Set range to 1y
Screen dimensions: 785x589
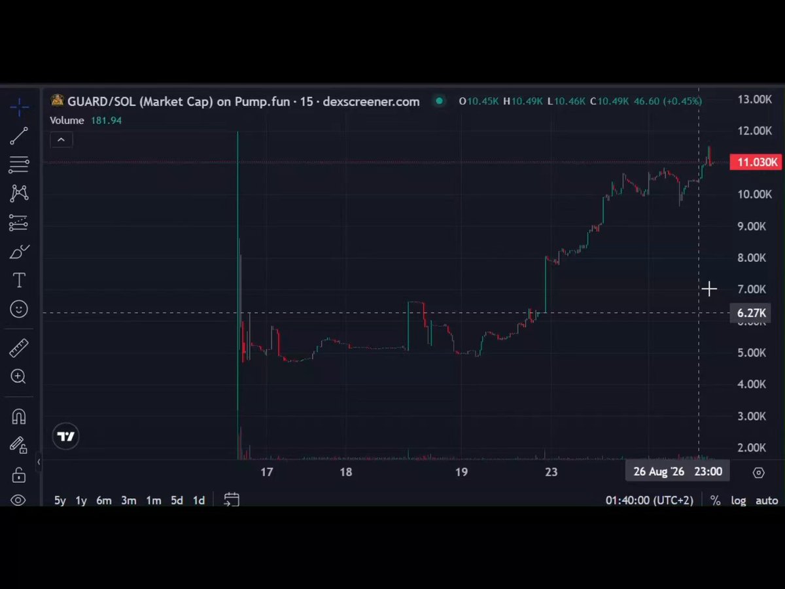81,501
